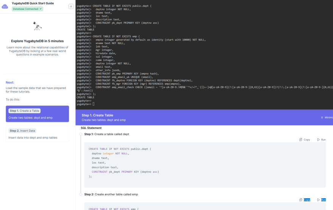
Task: Click the Copy label for the dept statement
Action: 307,140
